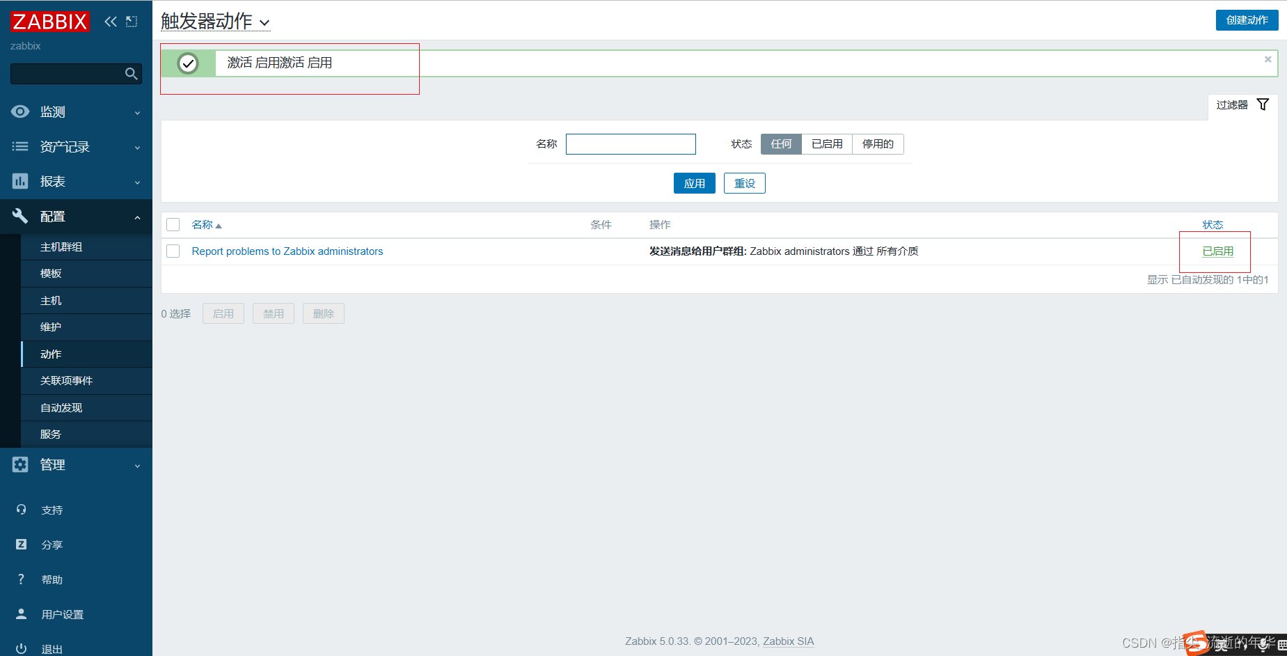1287x656 pixels.
Task: Select 已启用 status filter option
Action: coord(827,144)
